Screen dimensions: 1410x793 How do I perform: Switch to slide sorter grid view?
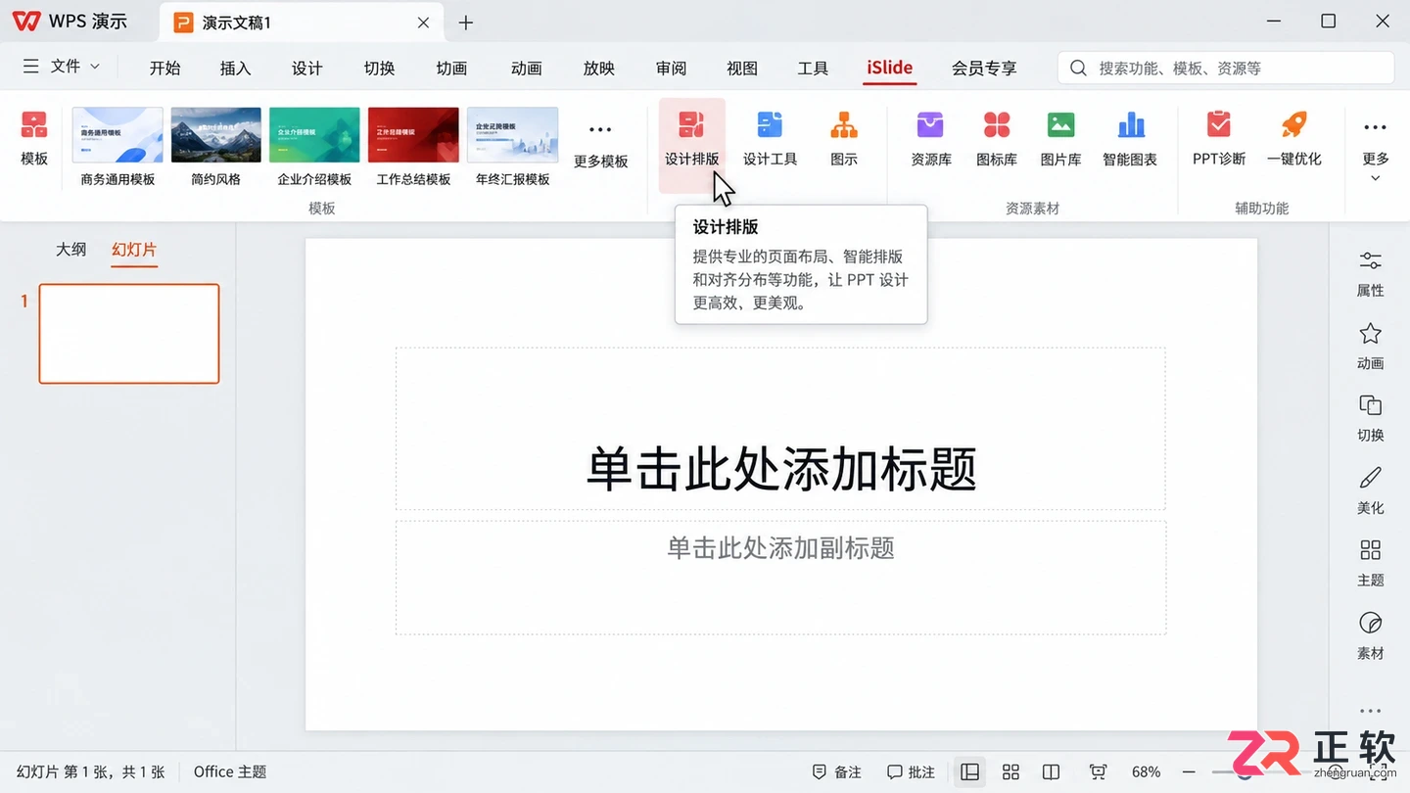[1011, 772]
